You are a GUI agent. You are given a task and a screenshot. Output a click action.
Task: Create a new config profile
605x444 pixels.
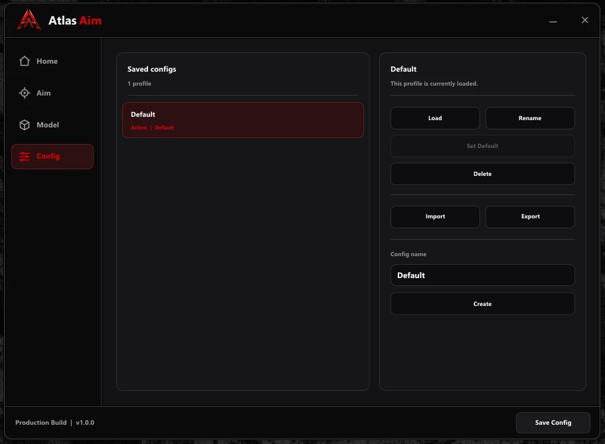pos(482,304)
